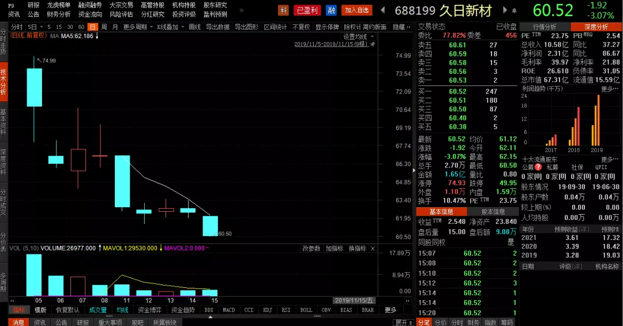Click 区间统计 in the toolbar
The height and width of the screenshot is (326, 623).
tap(275, 27)
